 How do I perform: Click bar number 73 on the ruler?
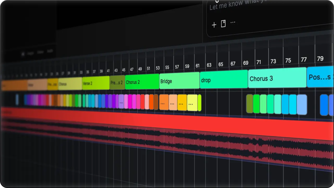[273, 61]
